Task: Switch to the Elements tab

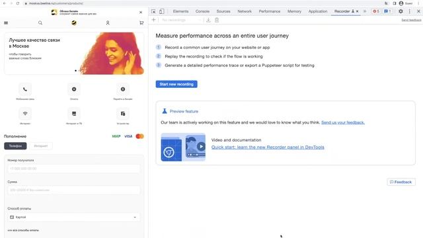Action: (x=180, y=11)
